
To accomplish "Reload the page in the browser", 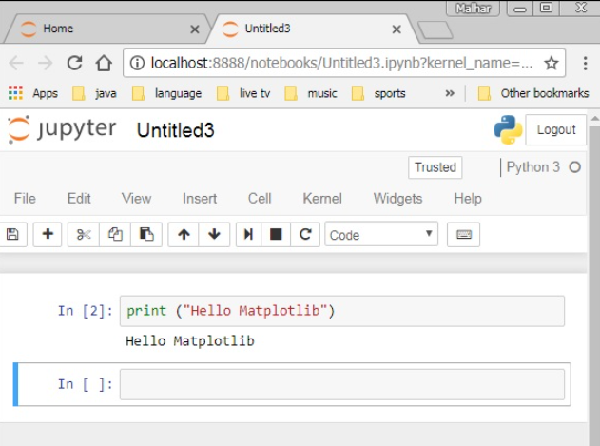I will pyautogui.click(x=74, y=63).
